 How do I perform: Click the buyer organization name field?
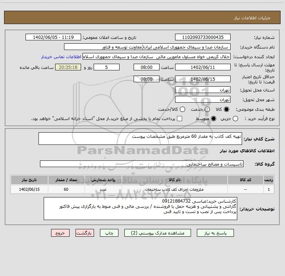pos(147,47)
